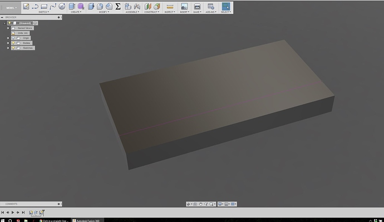Click the Create Sketch icon

[x=26, y=6]
